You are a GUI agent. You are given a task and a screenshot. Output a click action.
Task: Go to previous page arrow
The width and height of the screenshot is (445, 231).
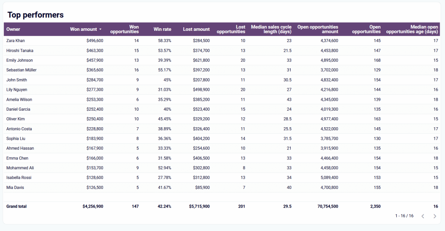click(x=423, y=216)
